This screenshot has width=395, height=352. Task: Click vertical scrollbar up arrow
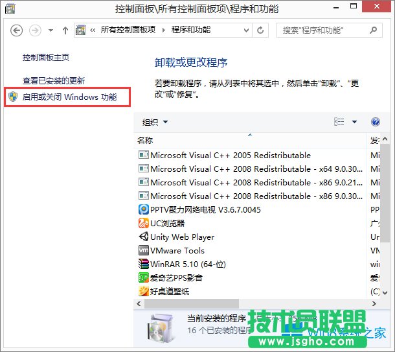point(385,139)
